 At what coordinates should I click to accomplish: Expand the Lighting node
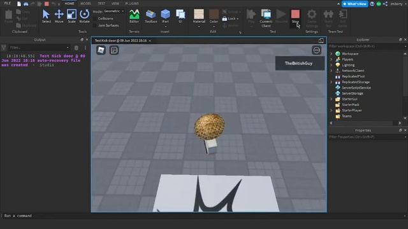pos(331,65)
